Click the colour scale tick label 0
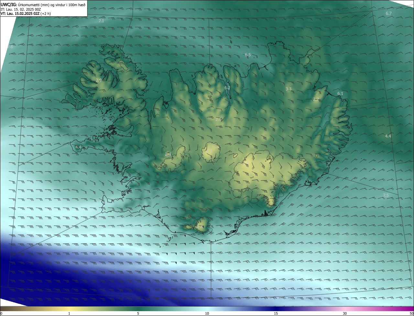 pyautogui.click(x=1, y=314)
